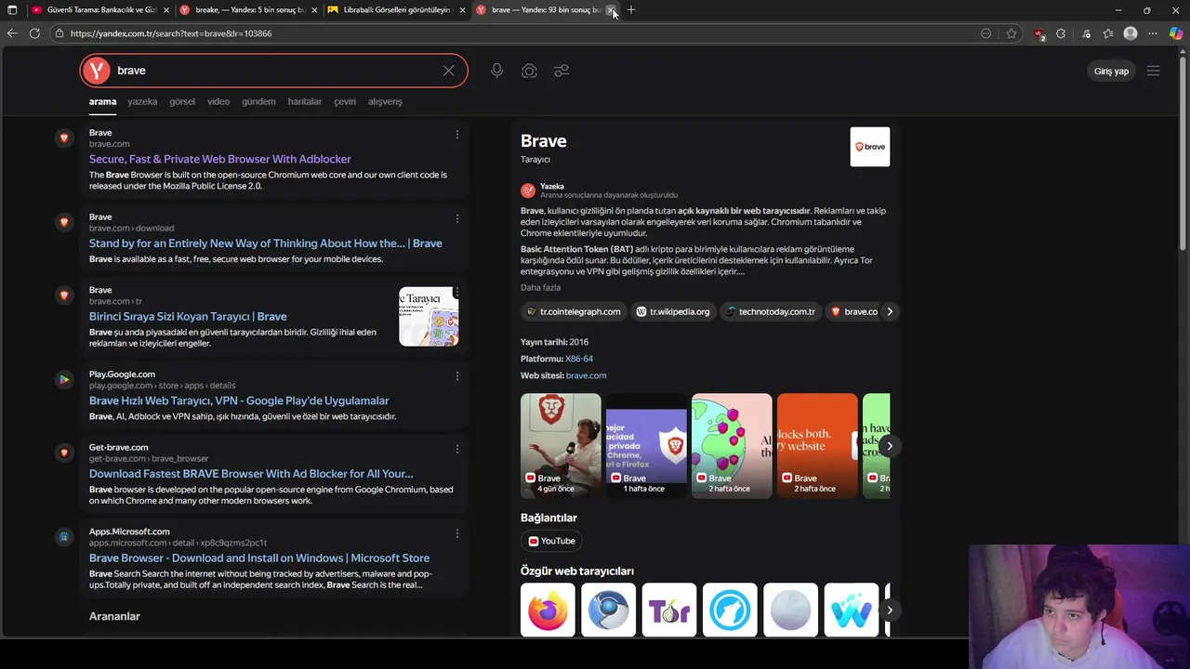
Task: Open page actions ellipsis in address bar
Action: 986,33
